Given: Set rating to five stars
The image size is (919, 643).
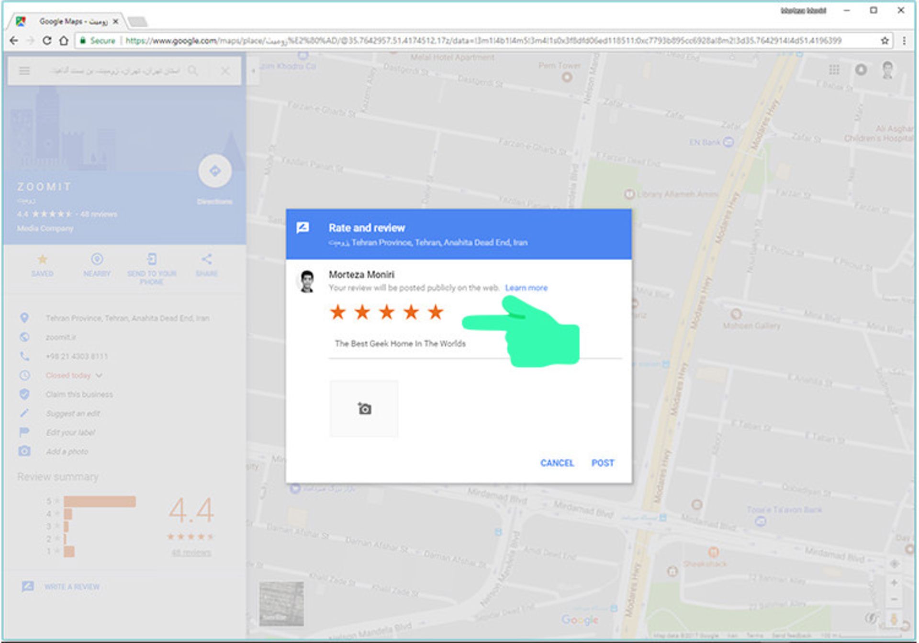Looking at the screenshot, I should (x=436, y=312).
